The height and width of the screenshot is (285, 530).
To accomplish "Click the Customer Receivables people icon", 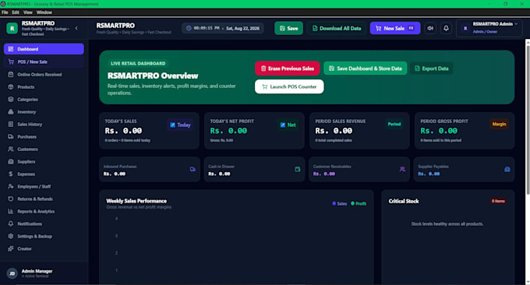I will 402,169.
